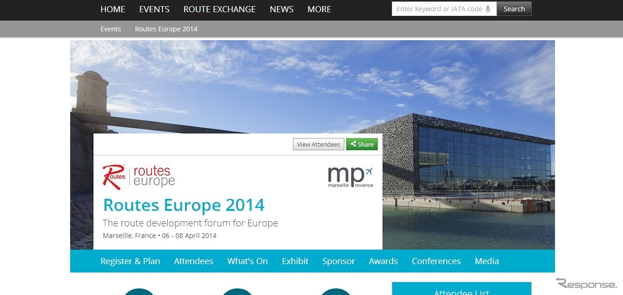The image size is (623, 295).
Task: Click the View Attendees button
Action: (318, 144)
